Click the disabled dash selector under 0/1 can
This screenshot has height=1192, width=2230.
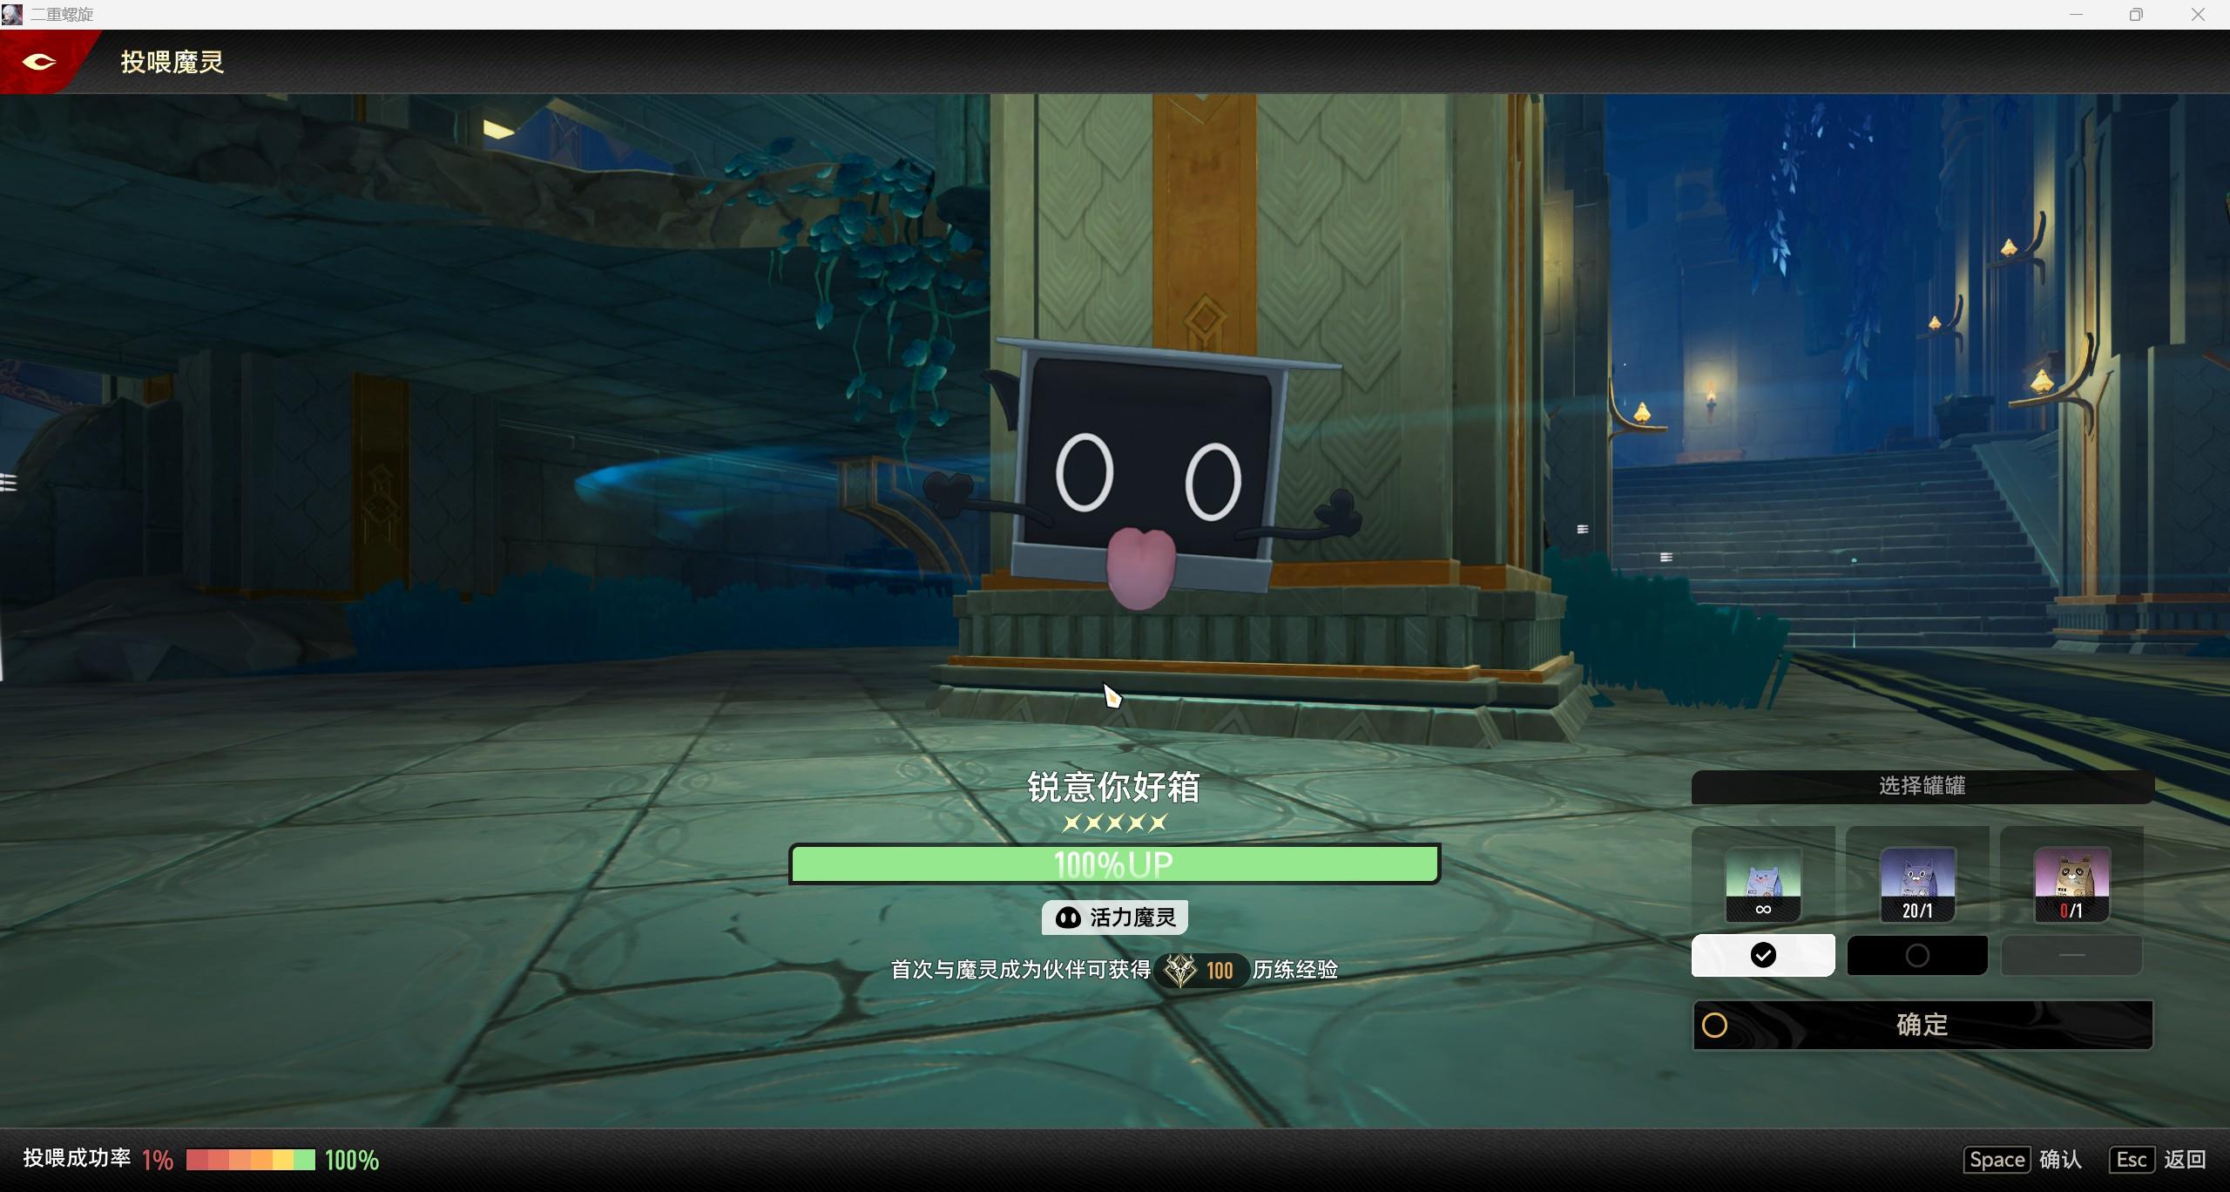[x=2071, y=956]
